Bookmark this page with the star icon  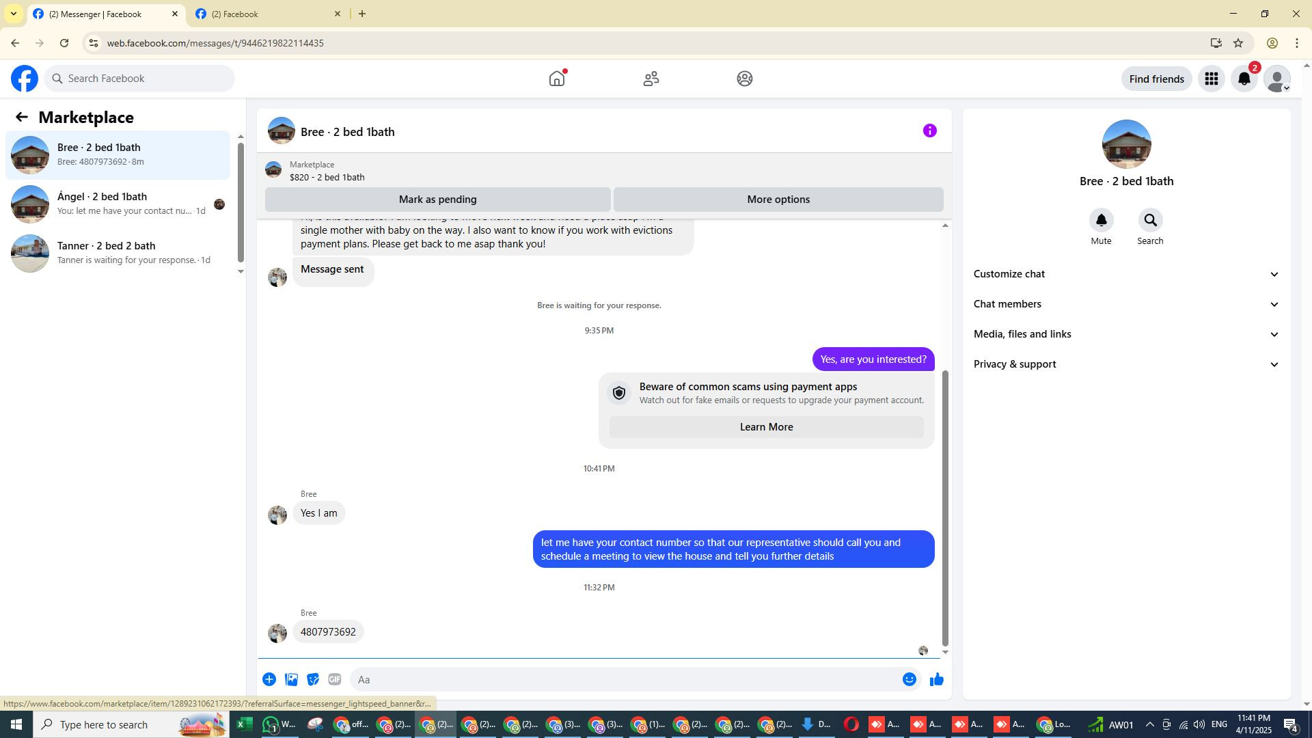[x=1238, y=43]
